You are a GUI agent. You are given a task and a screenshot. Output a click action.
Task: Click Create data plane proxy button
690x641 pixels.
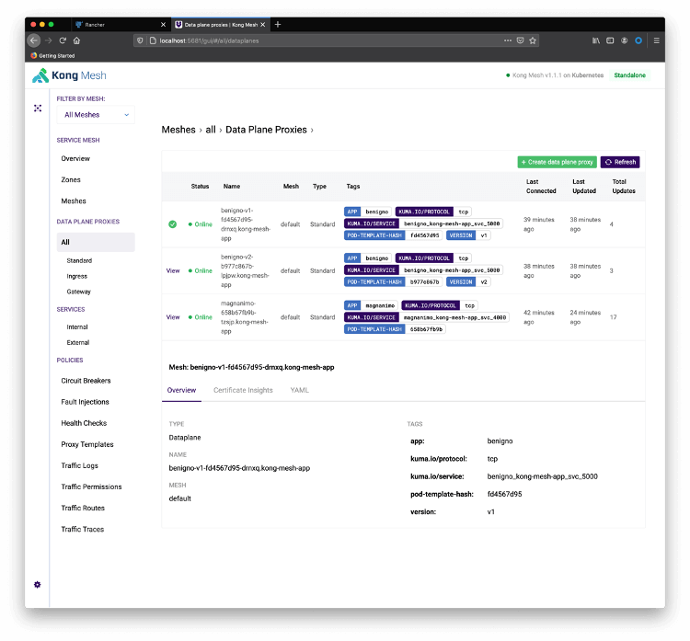556,162
